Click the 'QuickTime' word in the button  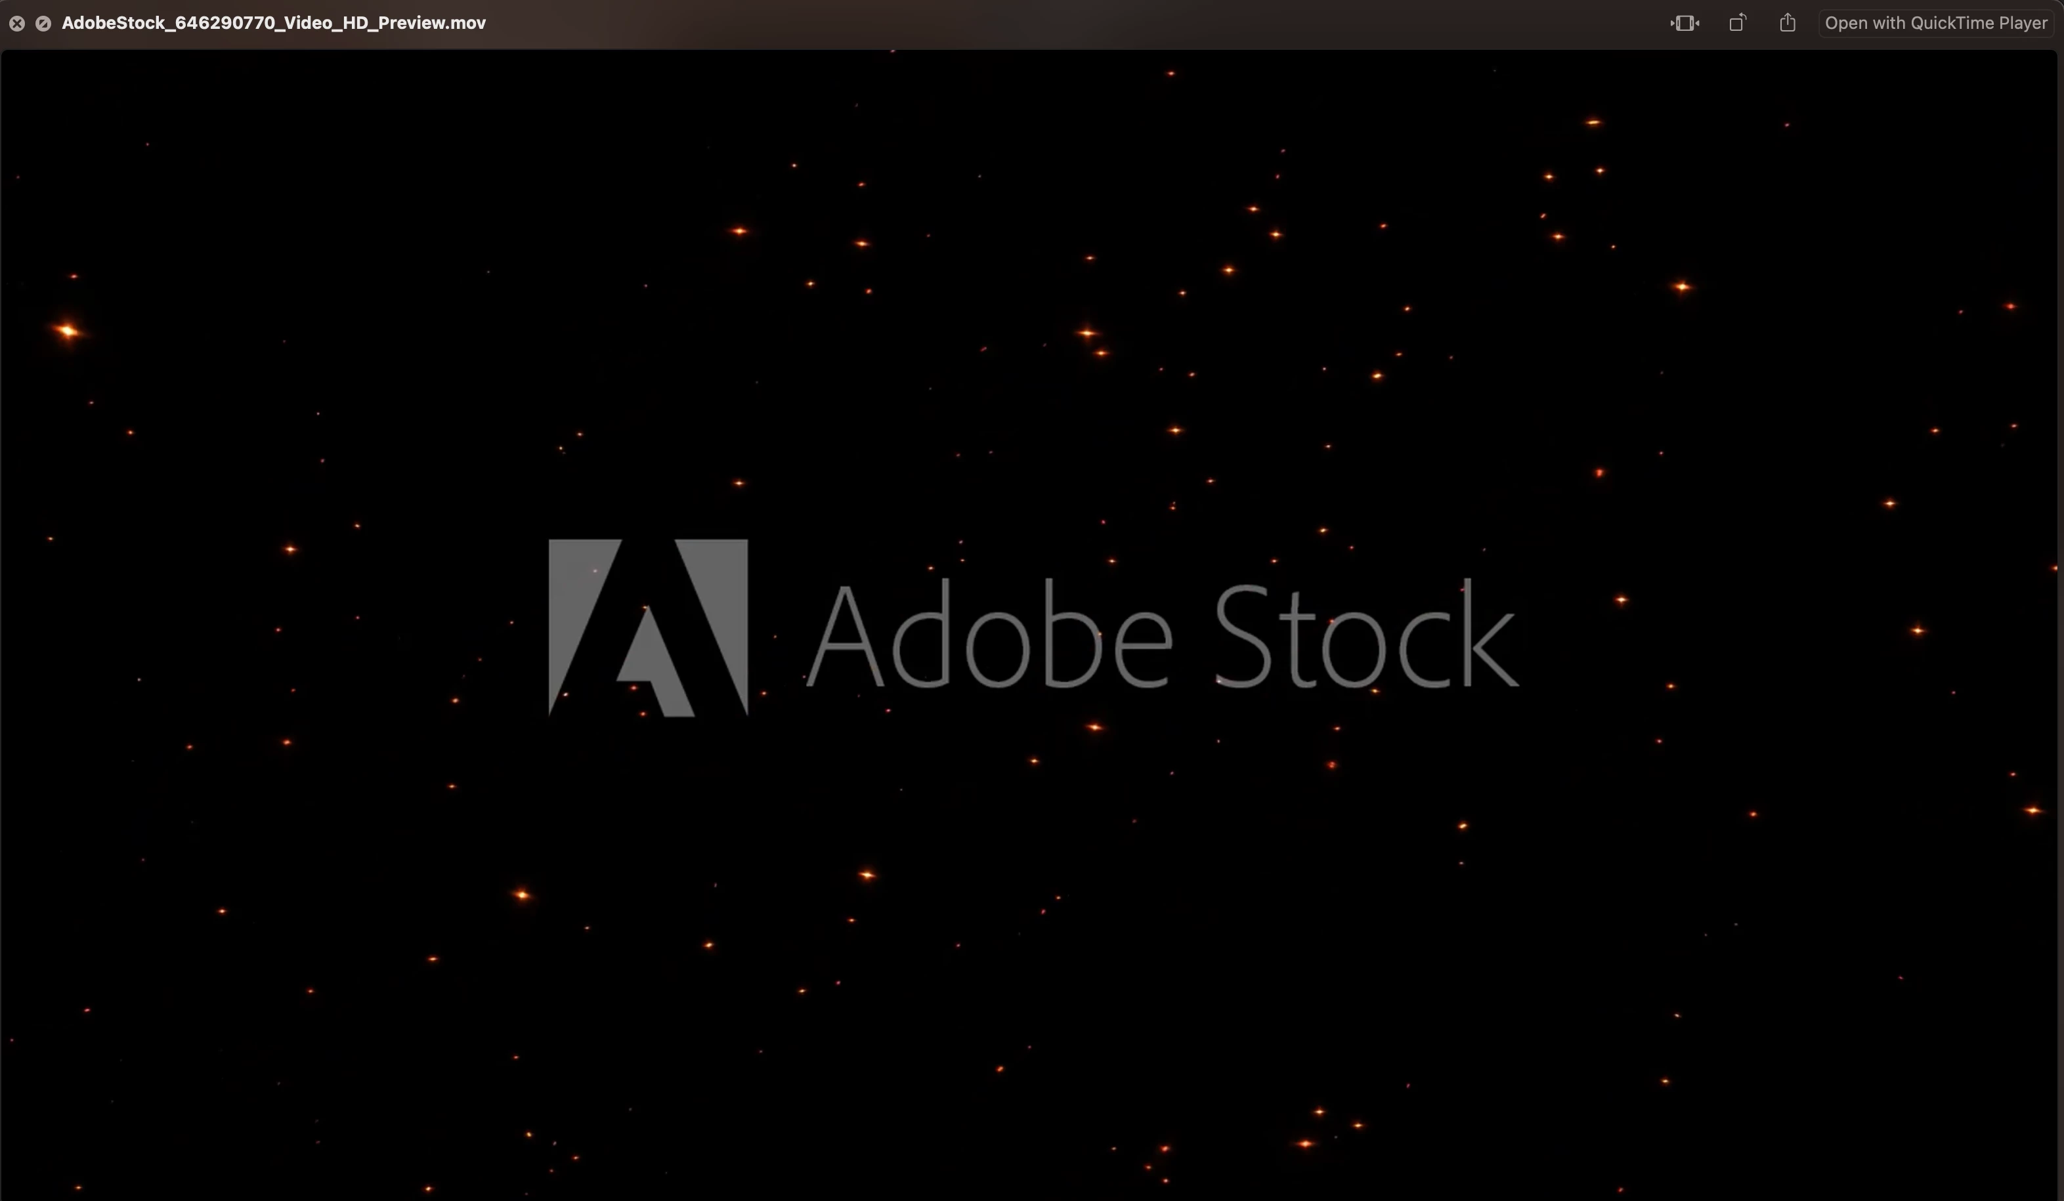click(1952, 23)
